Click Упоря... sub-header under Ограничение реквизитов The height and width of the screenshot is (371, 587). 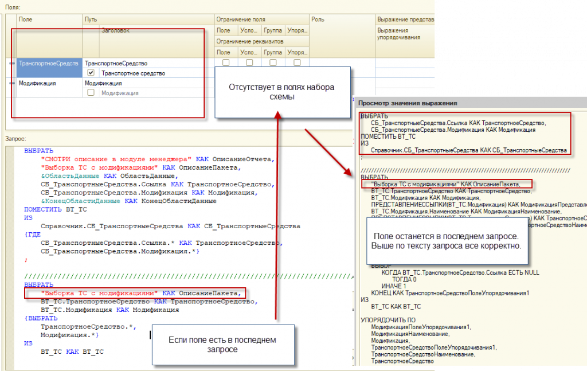pos(297,52)
